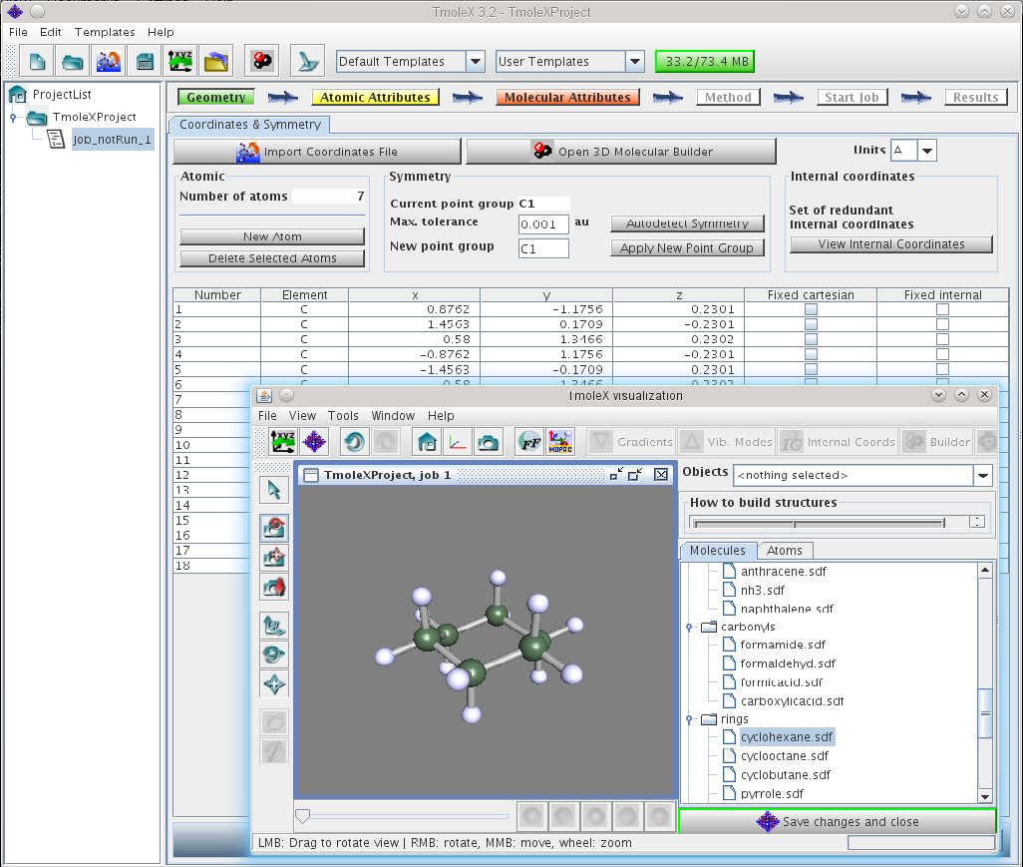Click the red and black molecule builder toolbar icon
The width and height of the screenshot is (1023, 867).
pyautogui.click(x=261, y=62)
